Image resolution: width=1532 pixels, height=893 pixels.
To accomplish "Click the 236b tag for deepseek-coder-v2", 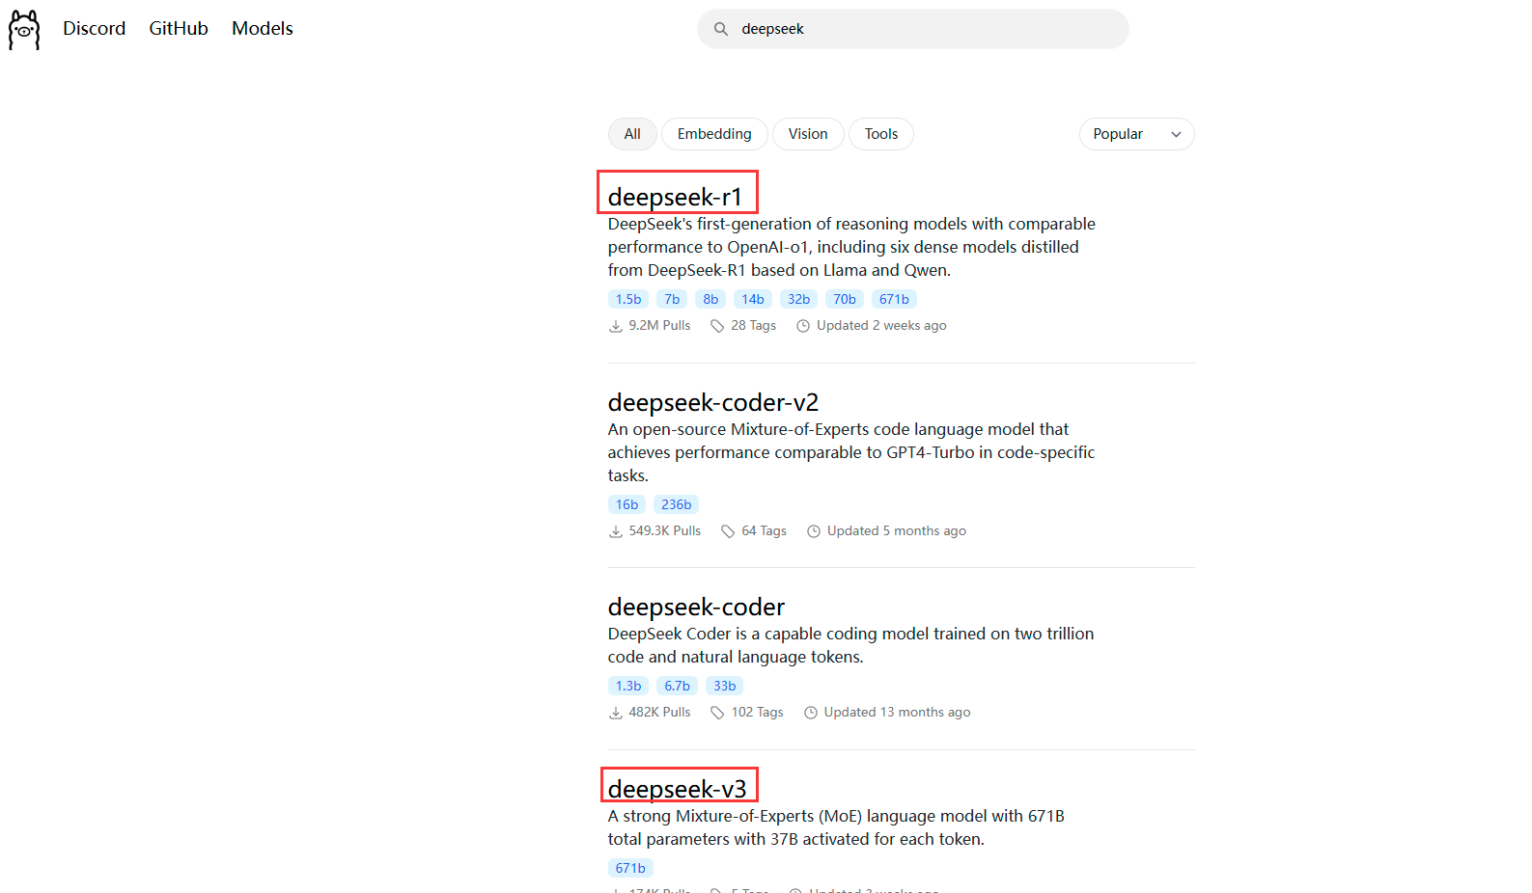I will [x=676, y=504].
